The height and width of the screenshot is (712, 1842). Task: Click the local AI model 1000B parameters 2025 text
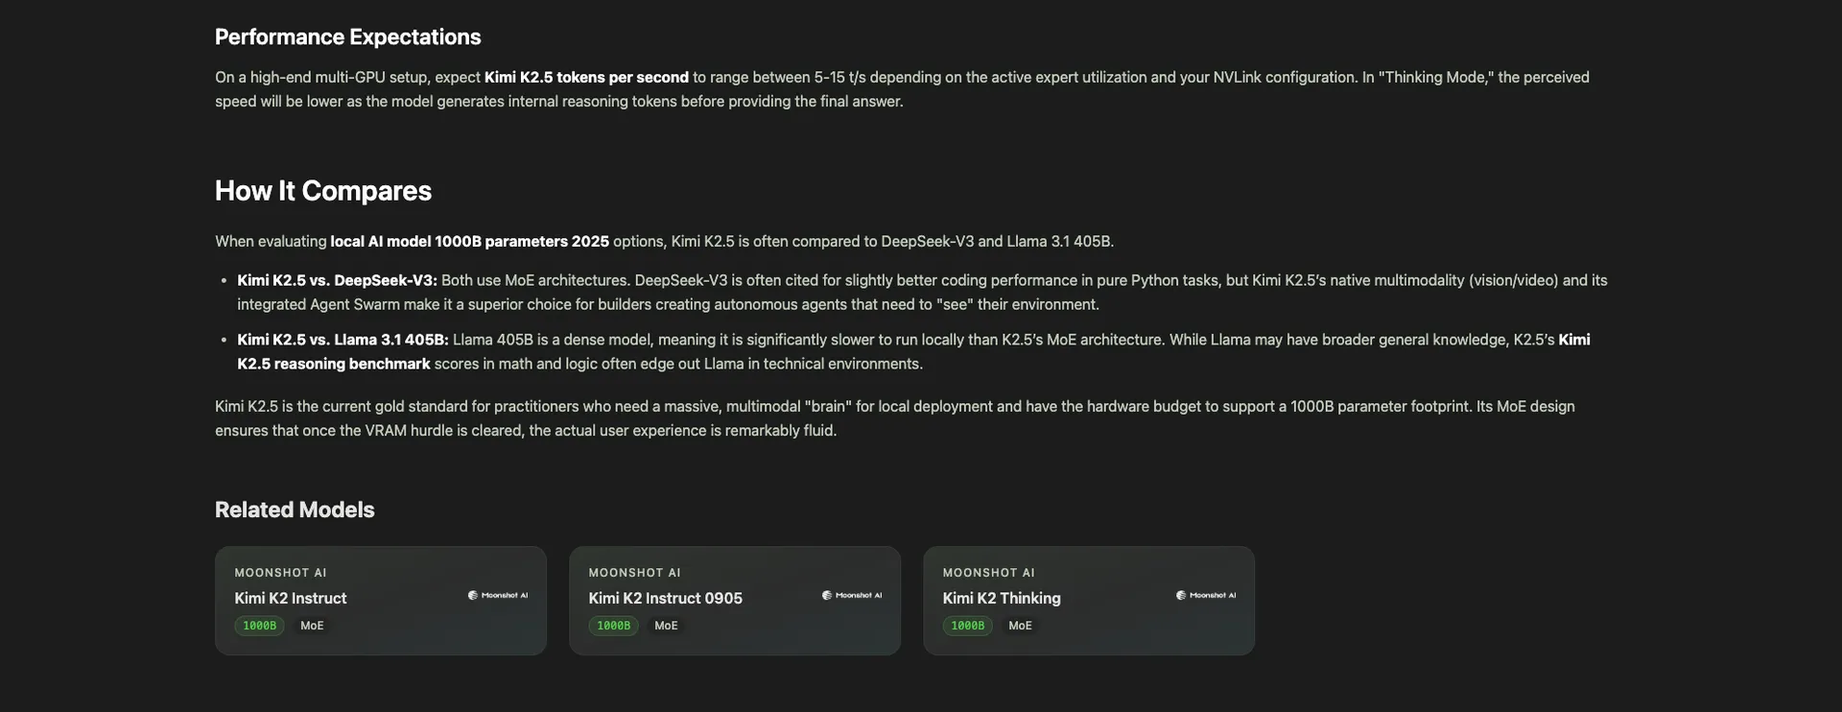point(469,242)
